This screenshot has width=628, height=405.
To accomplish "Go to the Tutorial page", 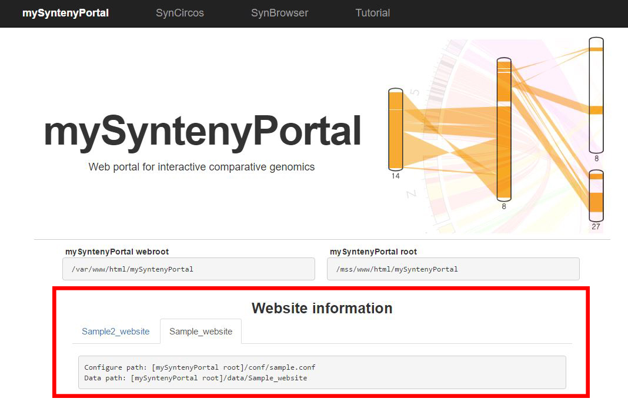I will pos(372,13).
